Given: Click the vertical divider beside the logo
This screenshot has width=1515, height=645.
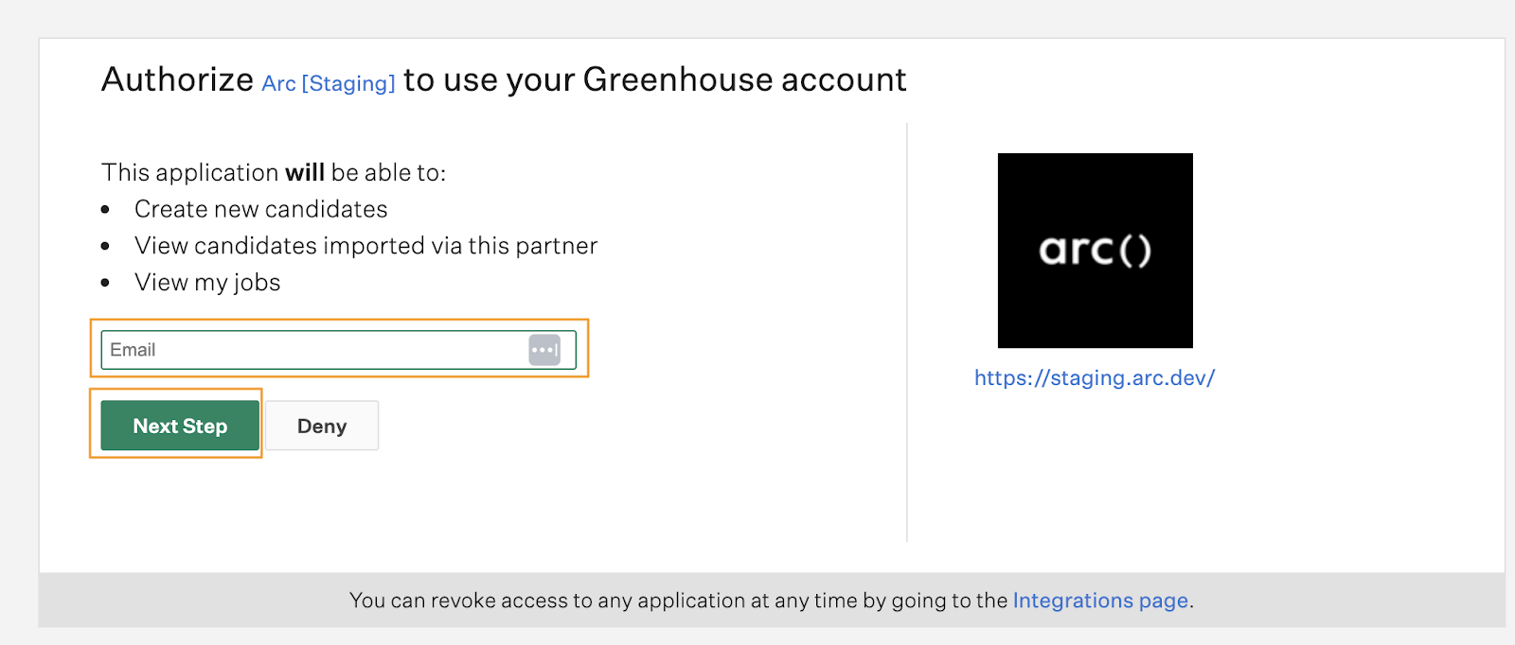Looking at the screenshot, I should pos(907,332).
